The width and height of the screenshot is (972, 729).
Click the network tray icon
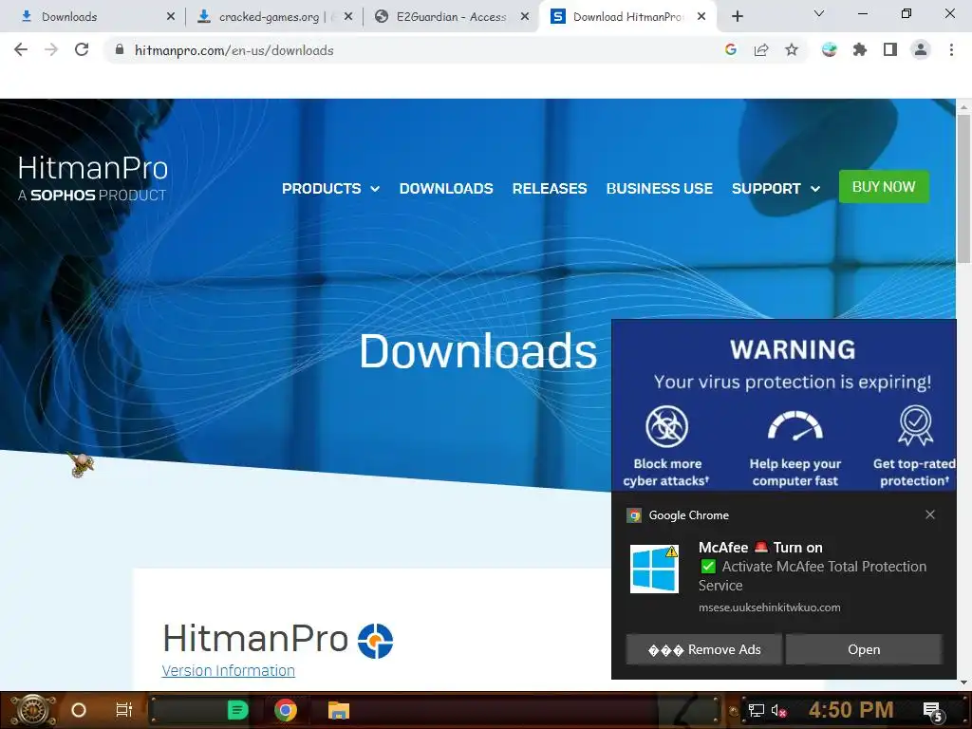[x=757, y=710]
